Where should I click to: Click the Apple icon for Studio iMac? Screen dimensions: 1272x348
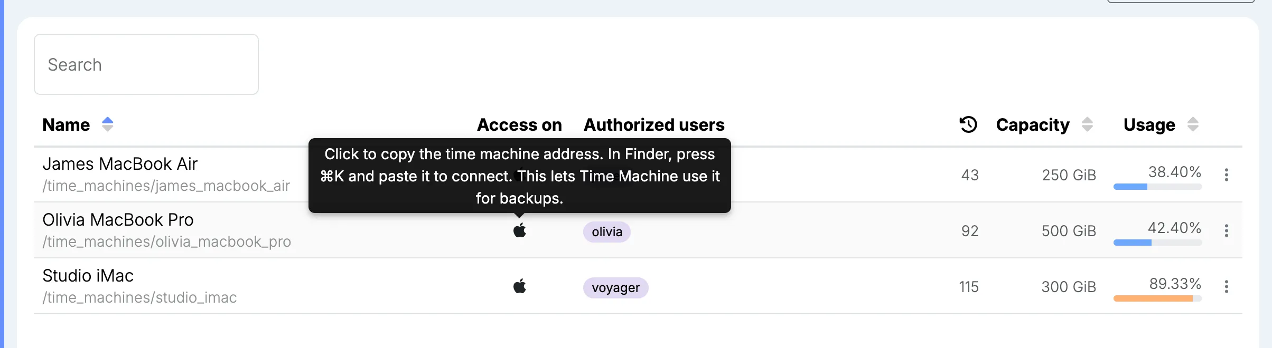tap(520, 286)
